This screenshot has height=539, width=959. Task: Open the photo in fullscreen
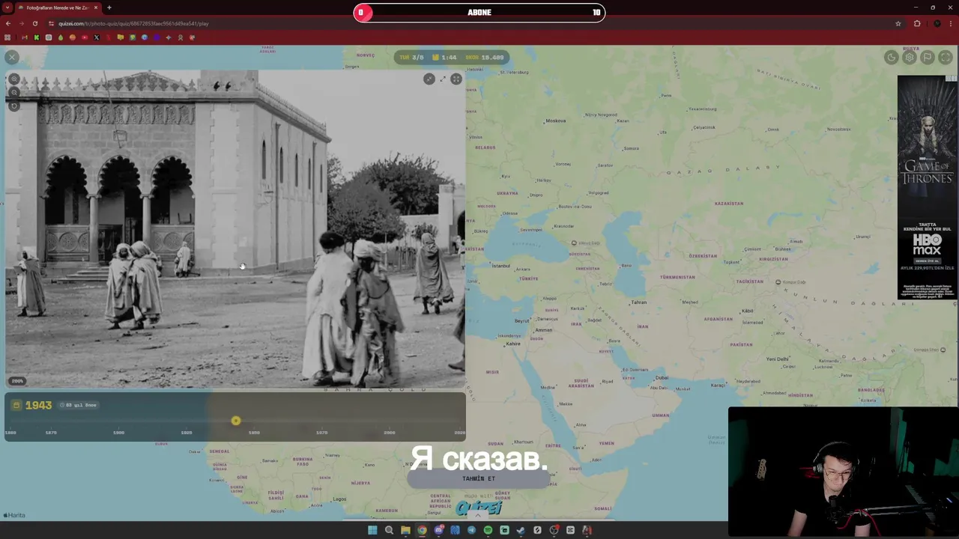[456, 79]
